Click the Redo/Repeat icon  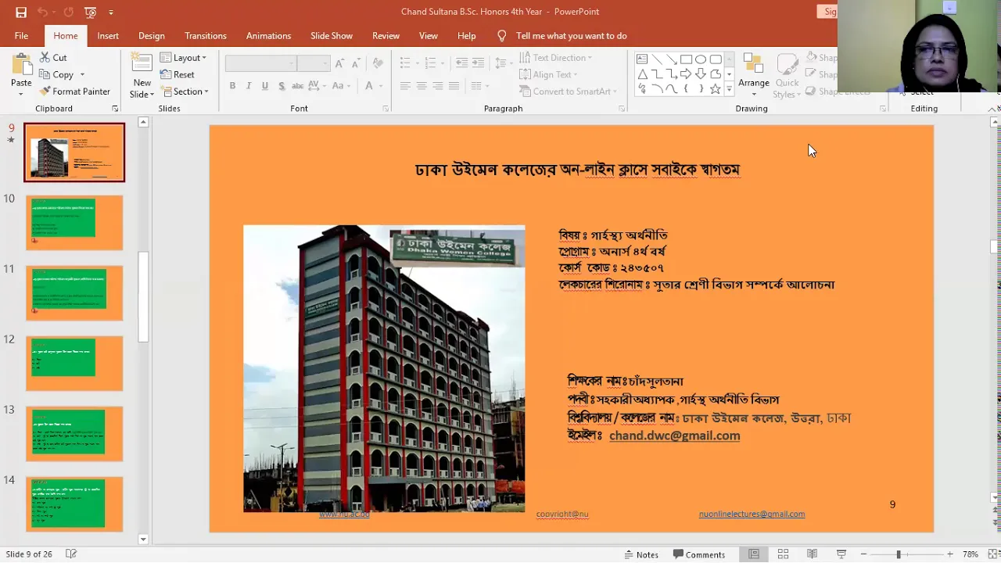(68, 12)
